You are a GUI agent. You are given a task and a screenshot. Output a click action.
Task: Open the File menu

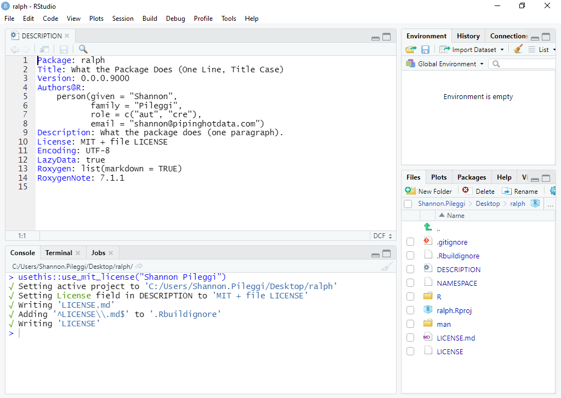(9, 19)
